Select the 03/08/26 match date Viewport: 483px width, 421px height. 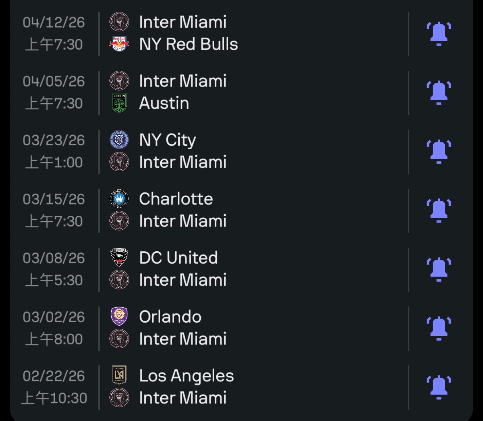pyautogui.click(x=54, y=258)
